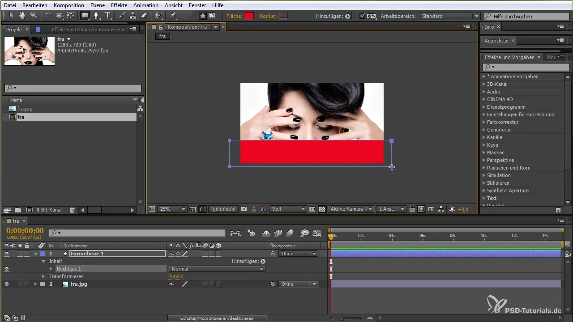Open the Komposition menu
The height and width of the screenshot is (322, 573).
point(68,5)
